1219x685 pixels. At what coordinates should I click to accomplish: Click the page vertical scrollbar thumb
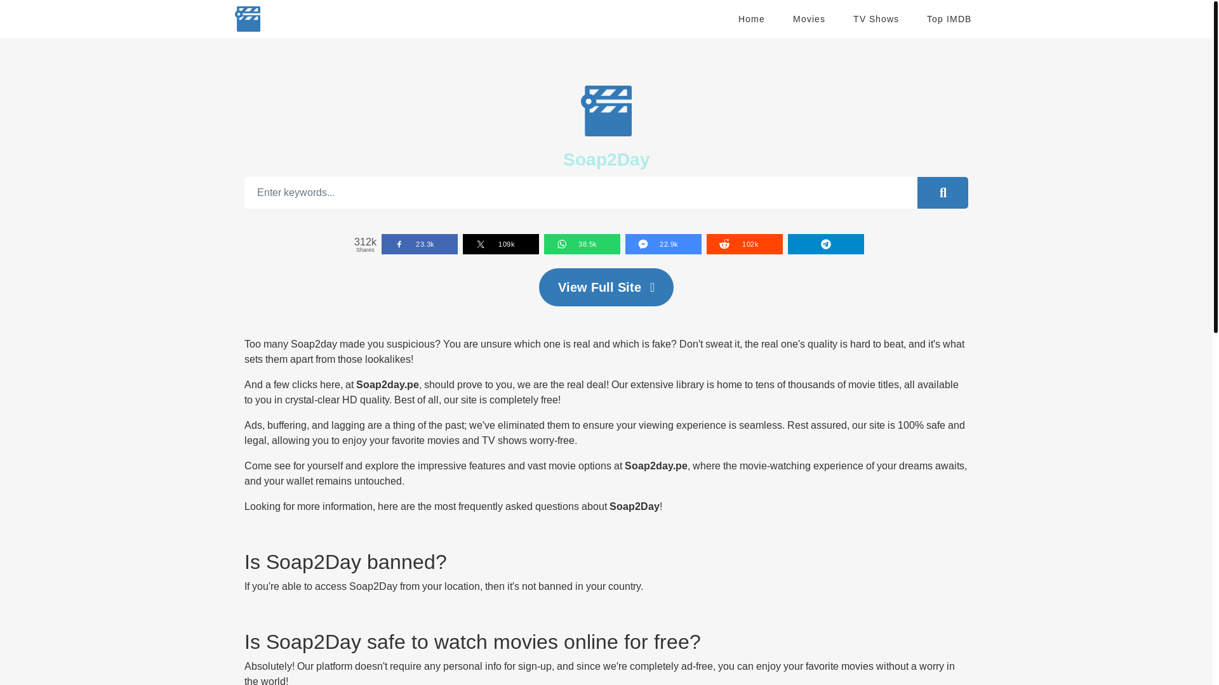(x=1215, y=166)
